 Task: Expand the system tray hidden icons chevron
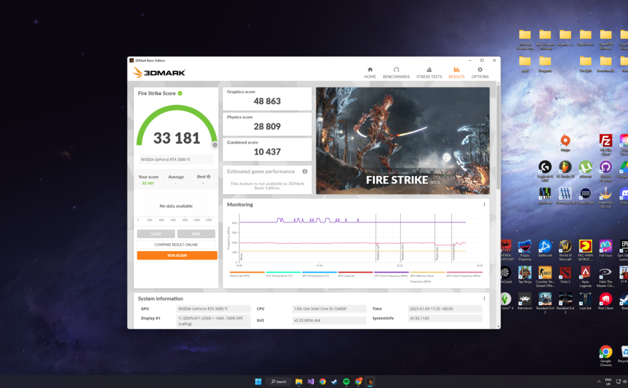click(599, 382)
